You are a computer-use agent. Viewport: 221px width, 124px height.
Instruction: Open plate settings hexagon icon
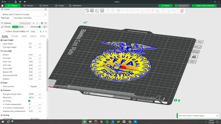click(192, 61)
